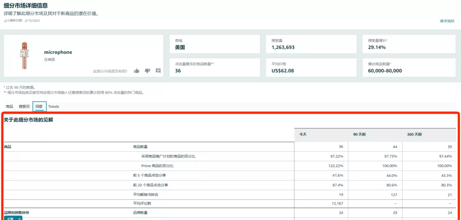Viewport: 461px width, 220px height.
Task: Click the 360 天前 column header
Action: 414,134
